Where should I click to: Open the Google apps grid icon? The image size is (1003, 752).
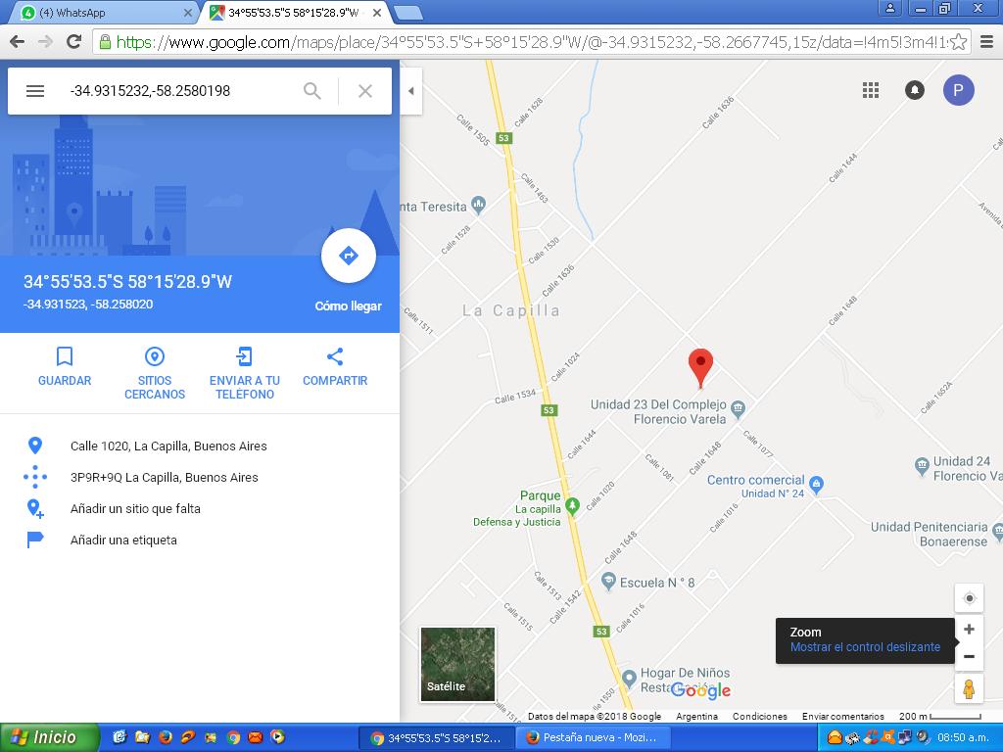tap(871, 90)
